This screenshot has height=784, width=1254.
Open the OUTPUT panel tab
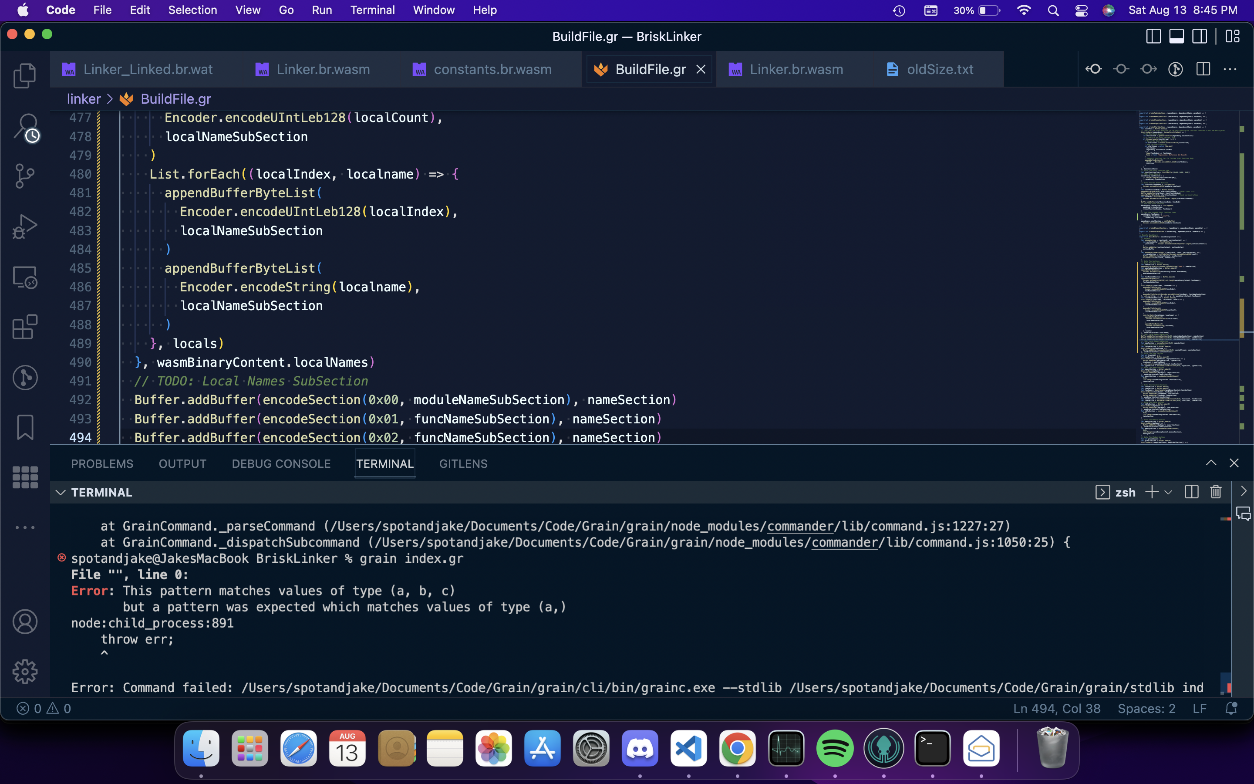[x=182, y=463]
